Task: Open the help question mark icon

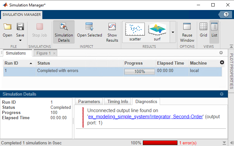Action: coord(226,15)
